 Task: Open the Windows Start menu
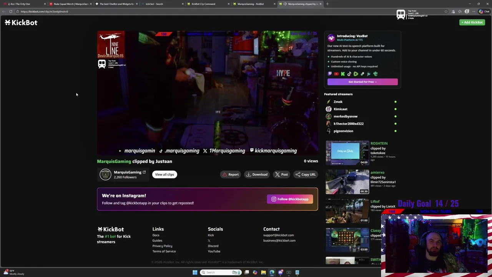click(195, 272)
